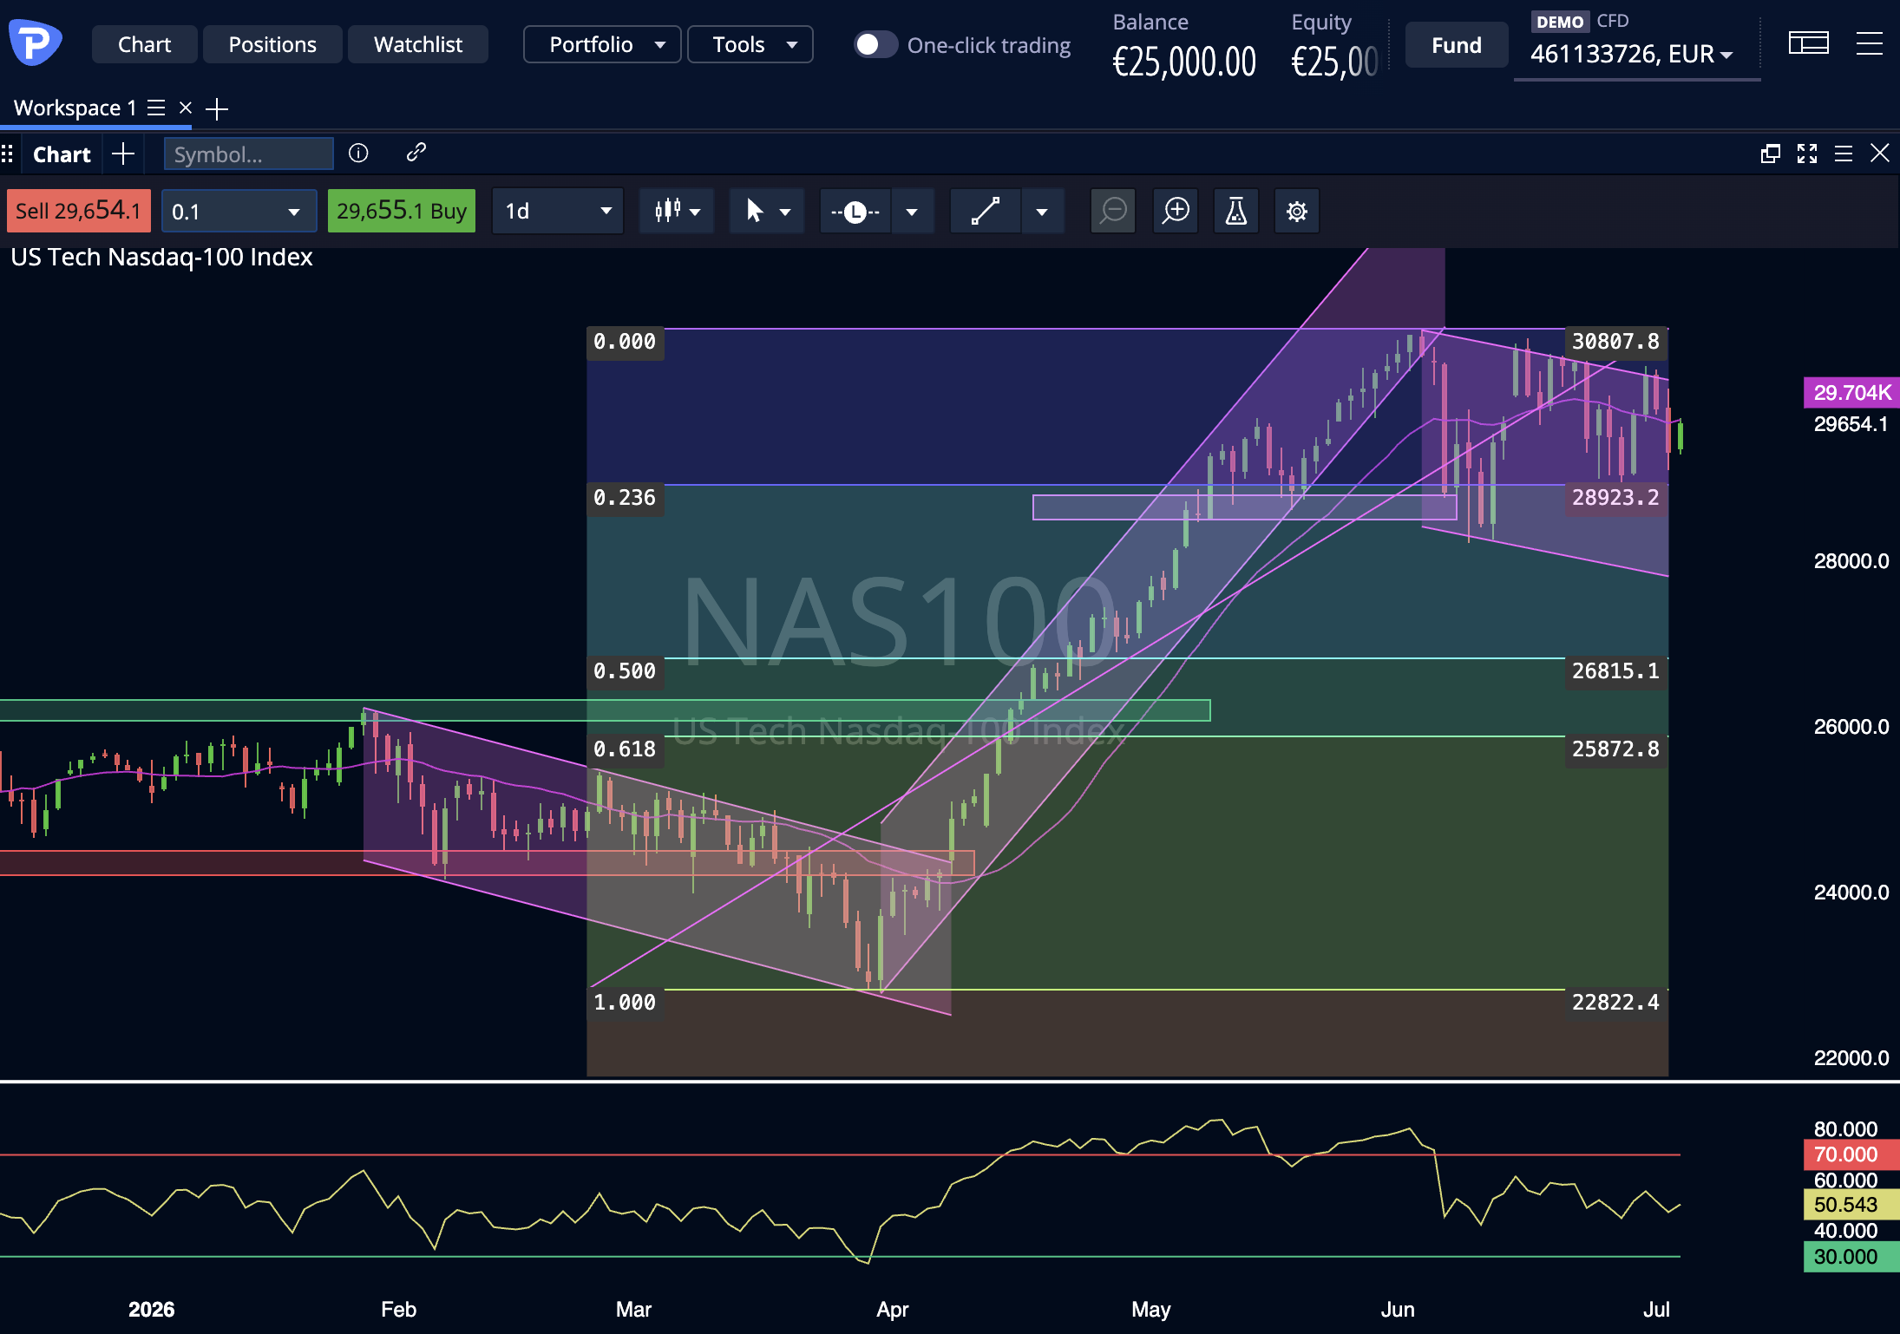1900x1334 pixels.
Task: Select the horizontal line drawing tool
Action: coord(855,211)
